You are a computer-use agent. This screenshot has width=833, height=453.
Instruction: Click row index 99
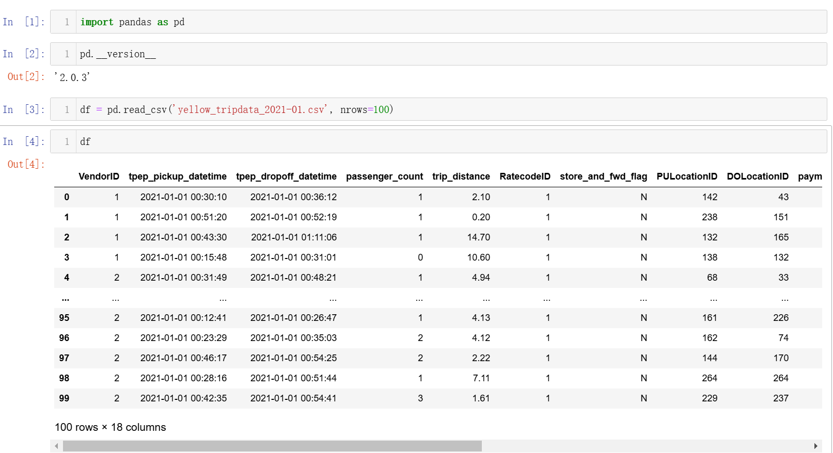pyautogui.click(x=64, y=398)
